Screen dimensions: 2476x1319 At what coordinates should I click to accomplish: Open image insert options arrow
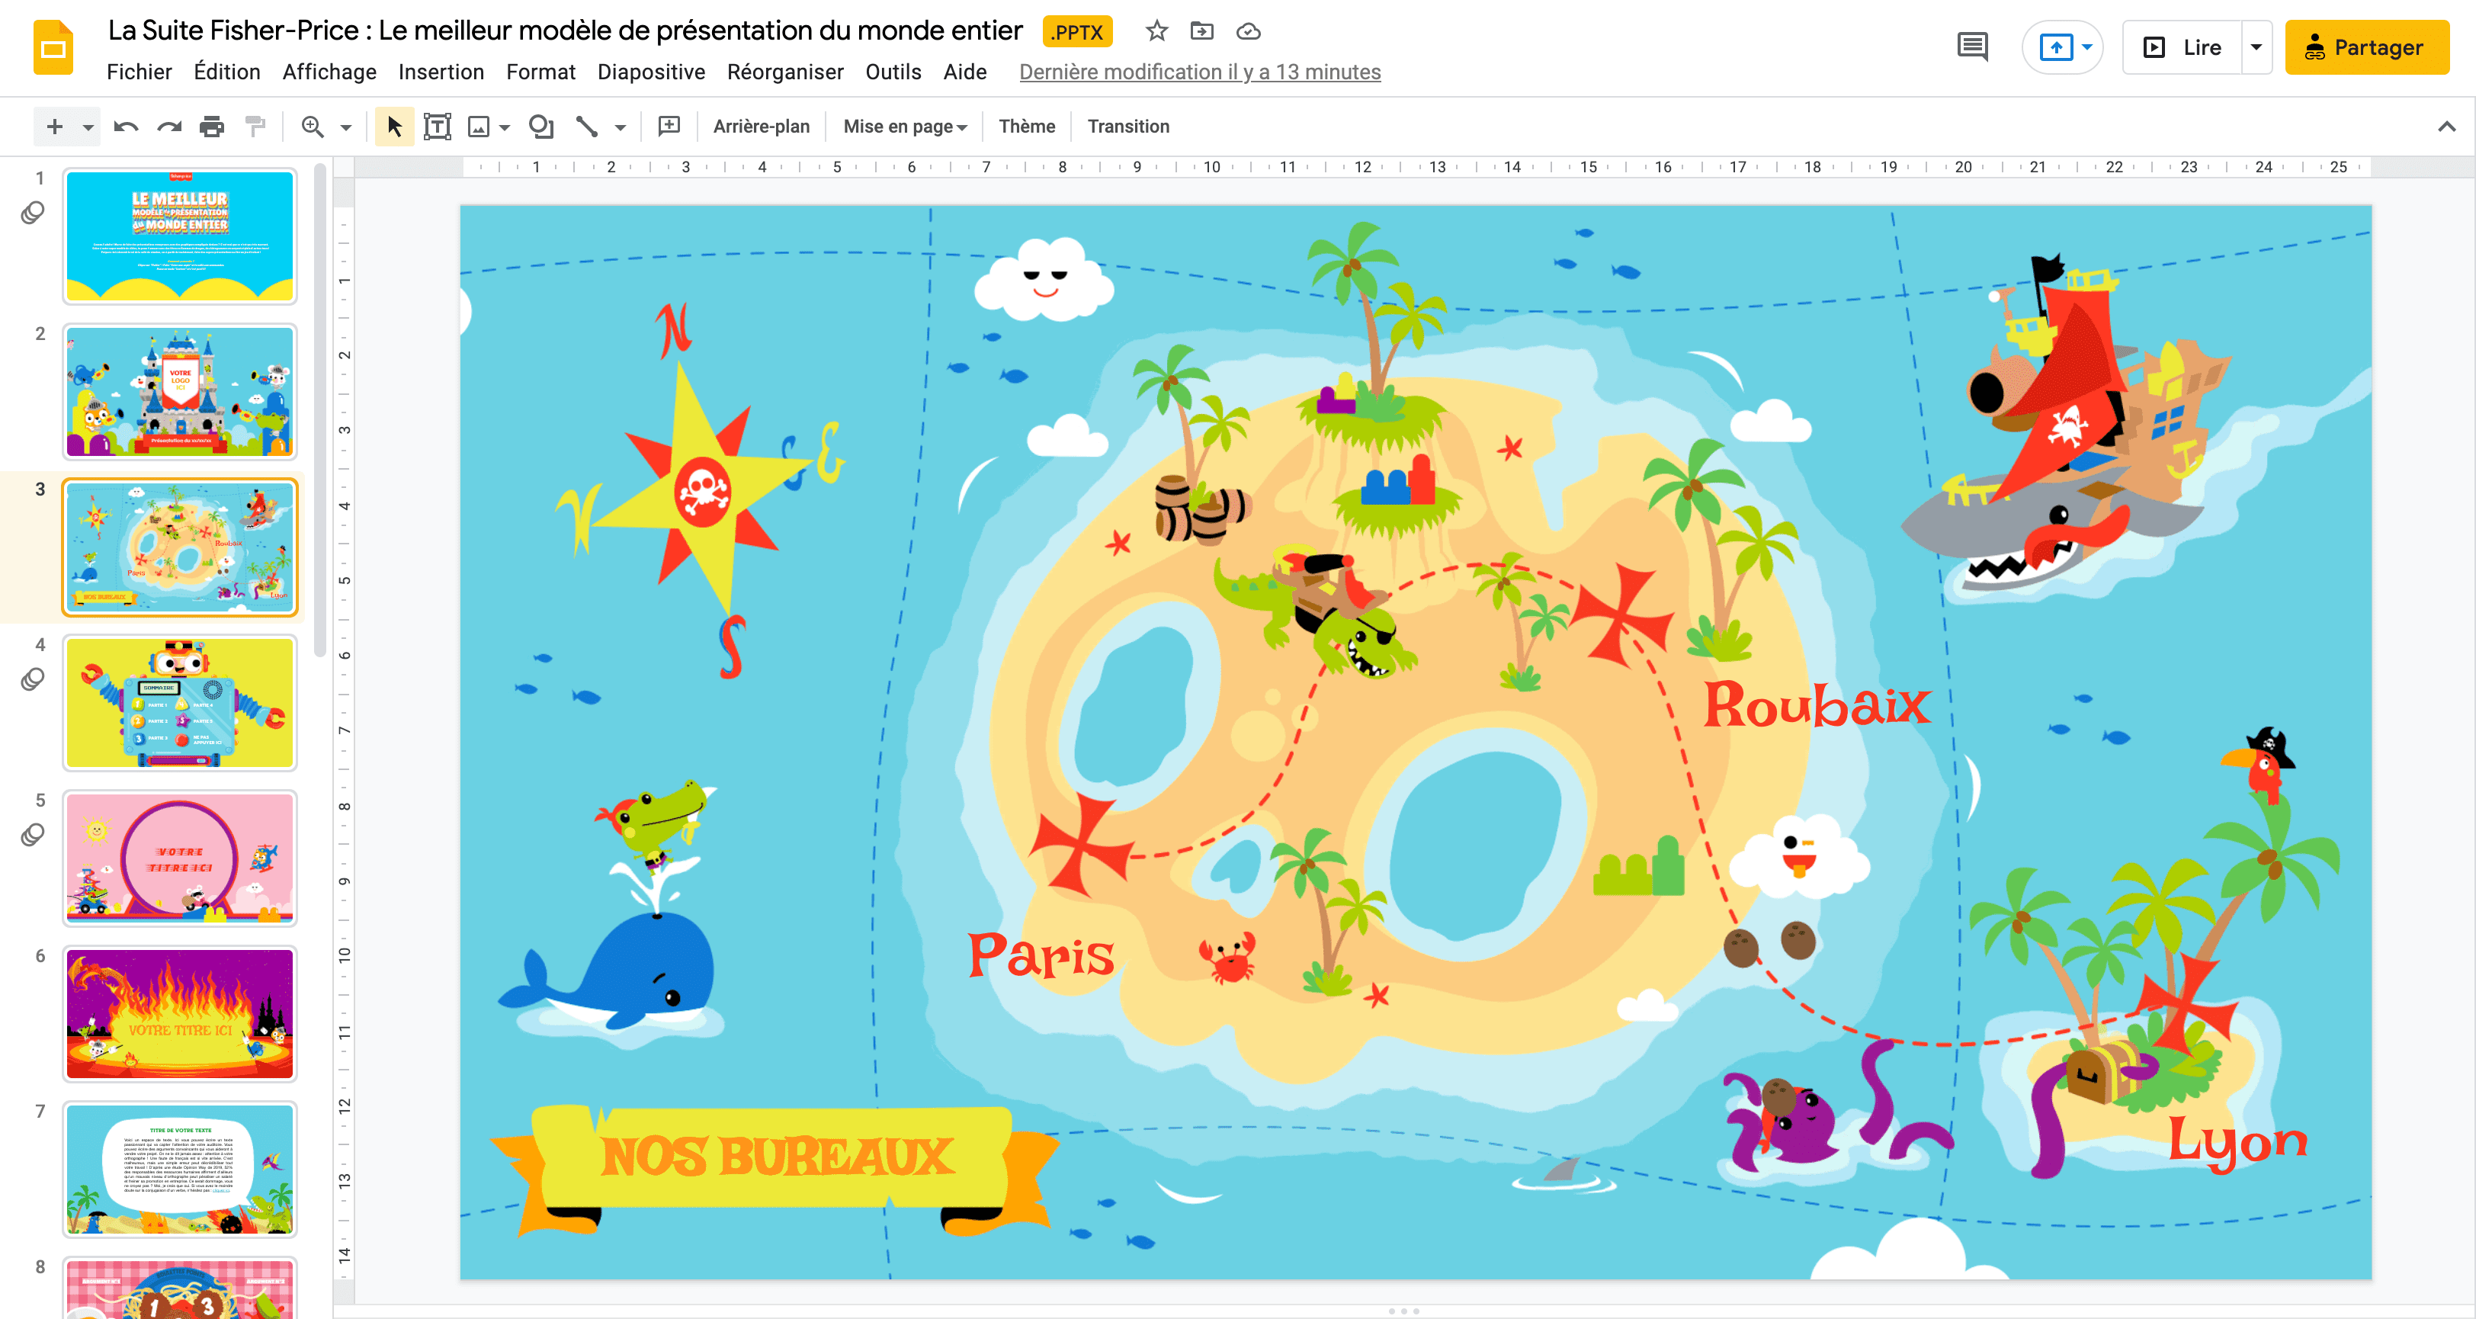pyautogui.click(x=505, y=127)
